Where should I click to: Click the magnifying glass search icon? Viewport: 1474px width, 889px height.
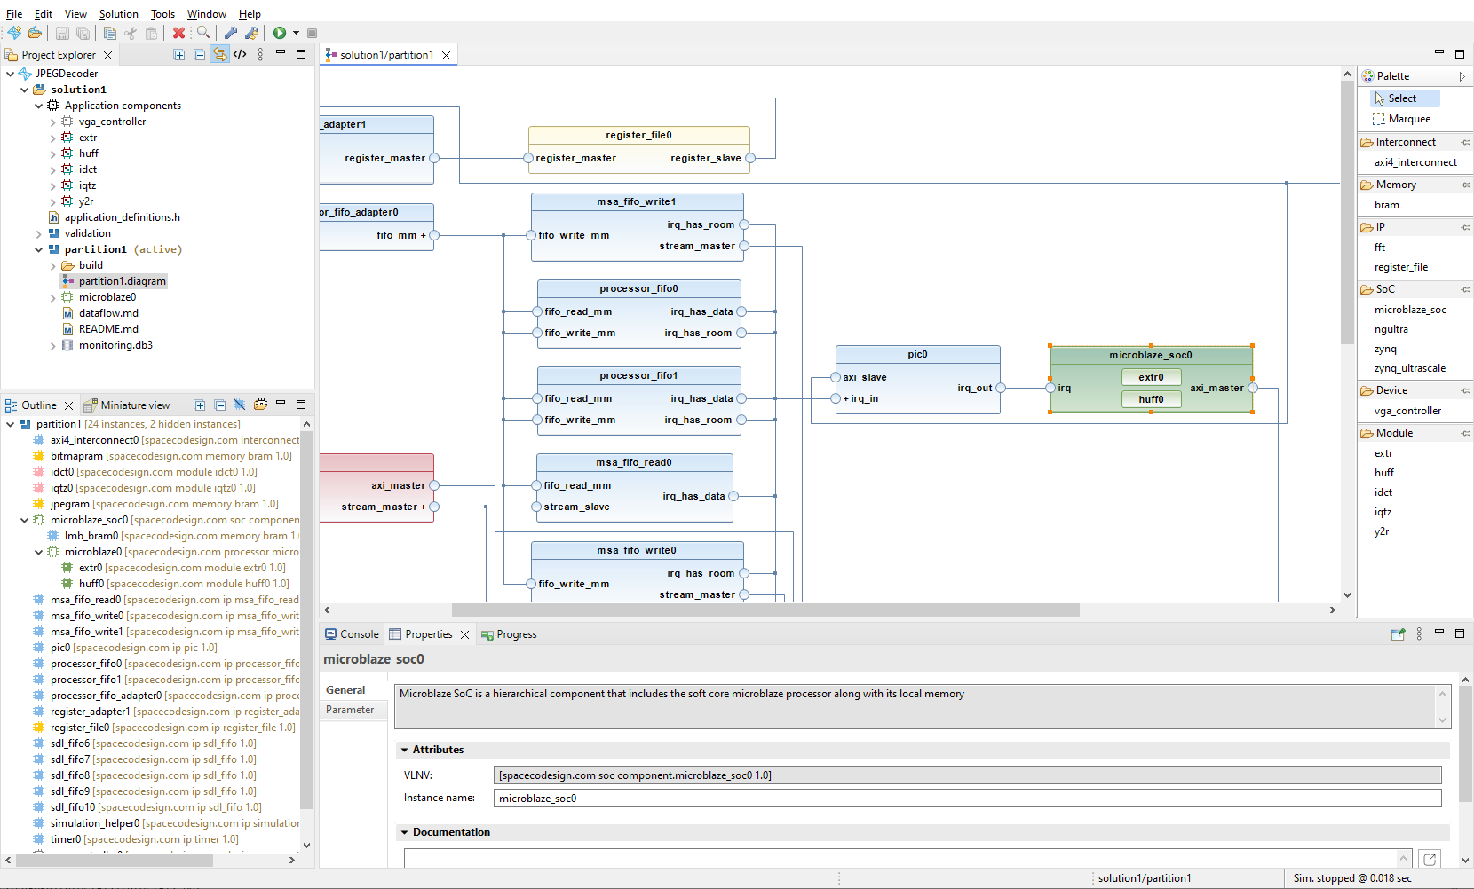click(x=203, y=33)
